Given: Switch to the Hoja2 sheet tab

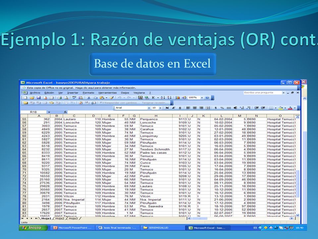Looking at the screenshot, I should [60, 218].
